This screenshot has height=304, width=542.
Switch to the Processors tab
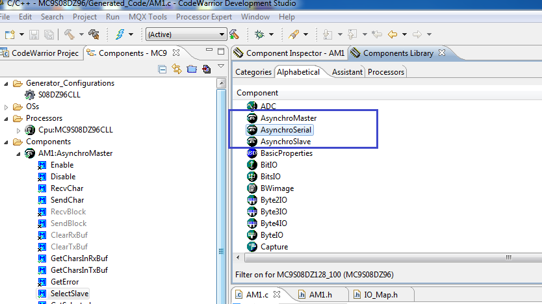click(x=386, y=72)
